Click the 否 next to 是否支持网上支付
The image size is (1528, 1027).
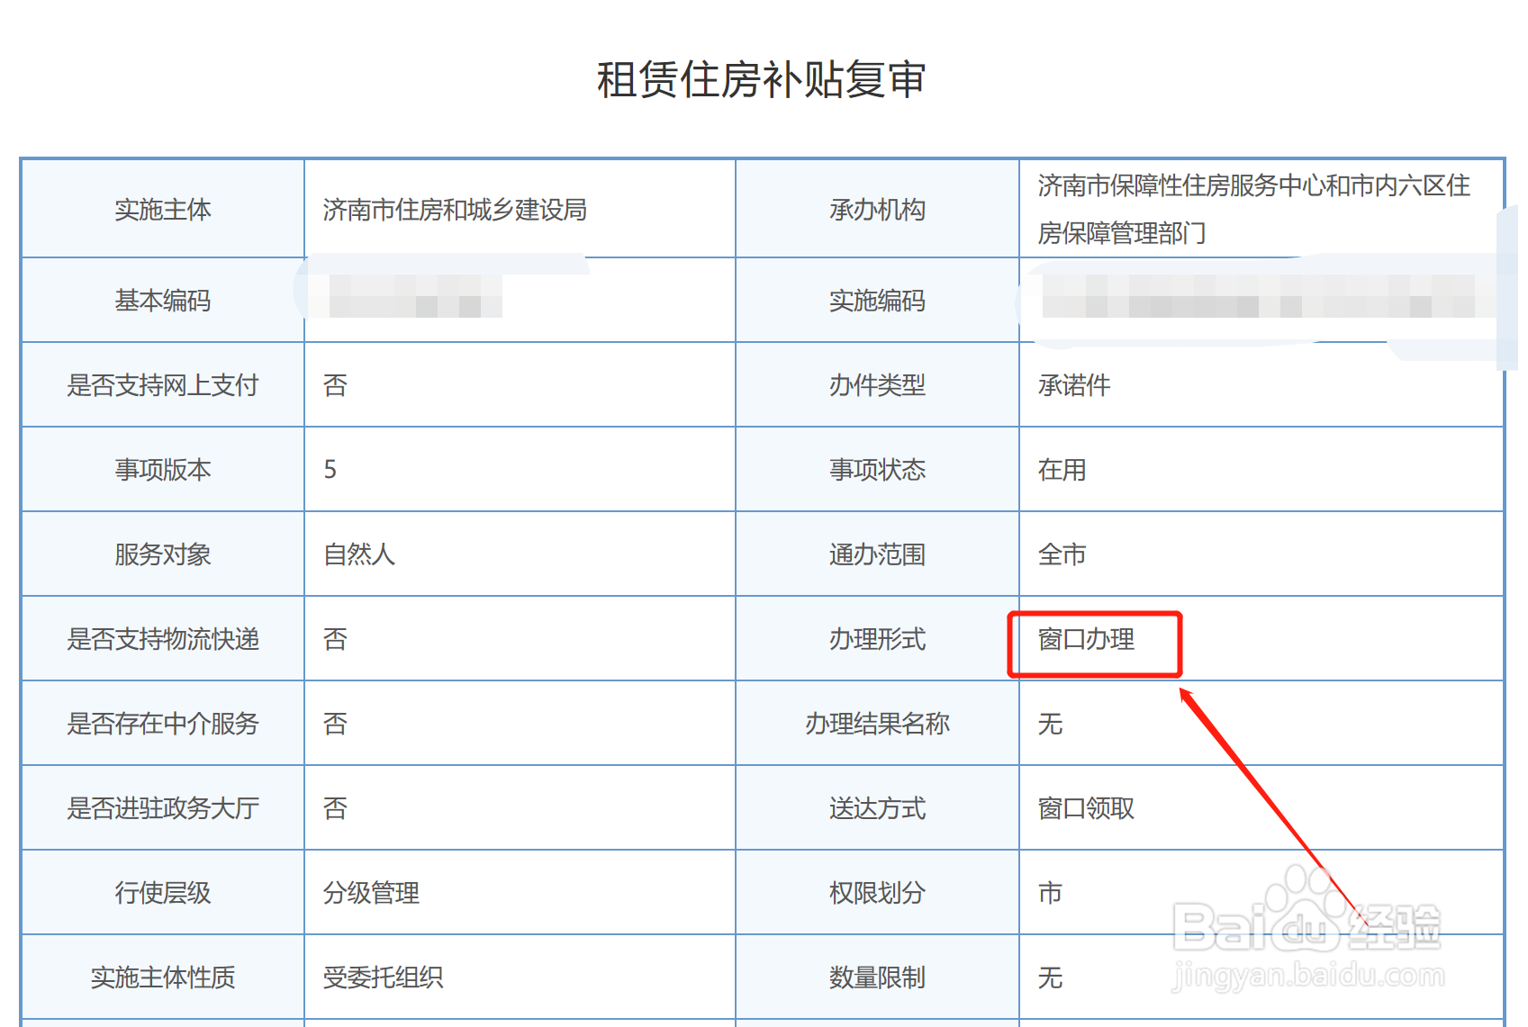coord(334,384)
